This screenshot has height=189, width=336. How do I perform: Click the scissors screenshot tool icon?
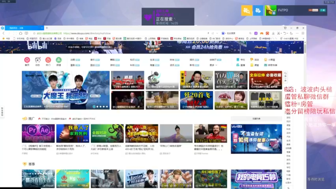[278, 33]
